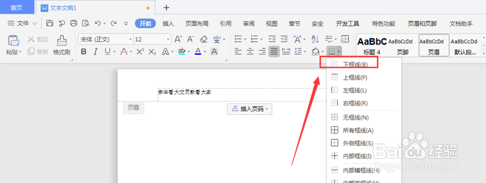Click the Paste clipboard icon
The image size is (486, 183).
[13, 41]
